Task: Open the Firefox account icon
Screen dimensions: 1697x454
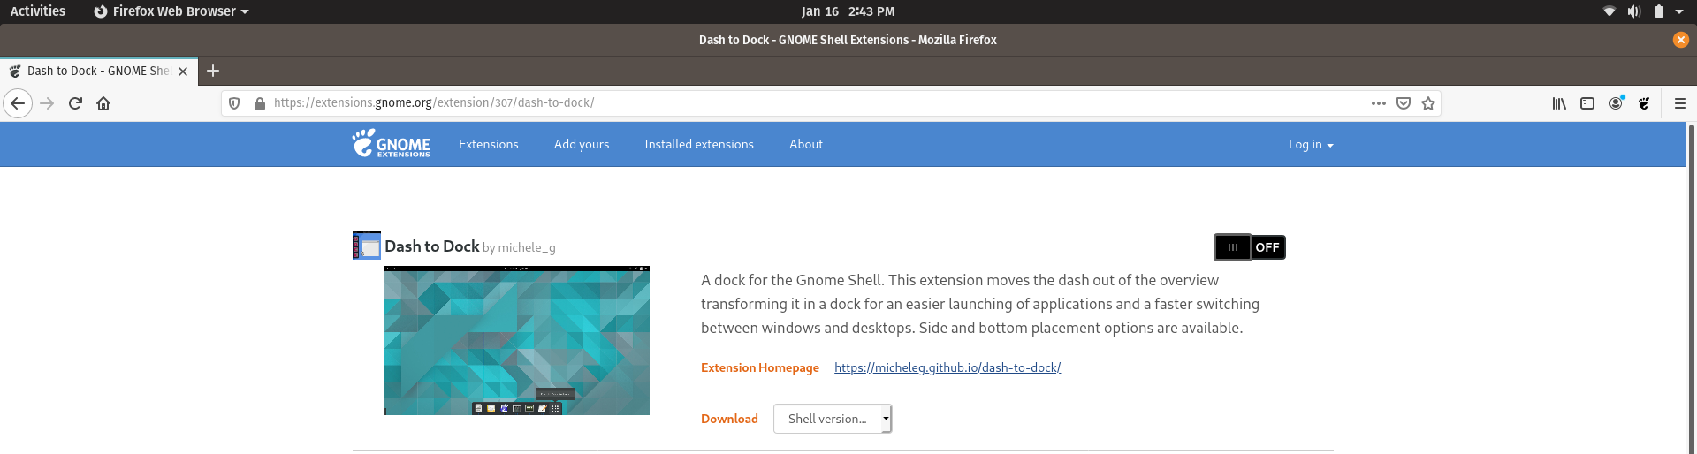Action: 1616,103
